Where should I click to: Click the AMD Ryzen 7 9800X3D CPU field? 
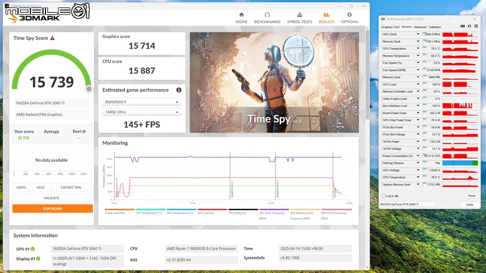tap(201, 249)
